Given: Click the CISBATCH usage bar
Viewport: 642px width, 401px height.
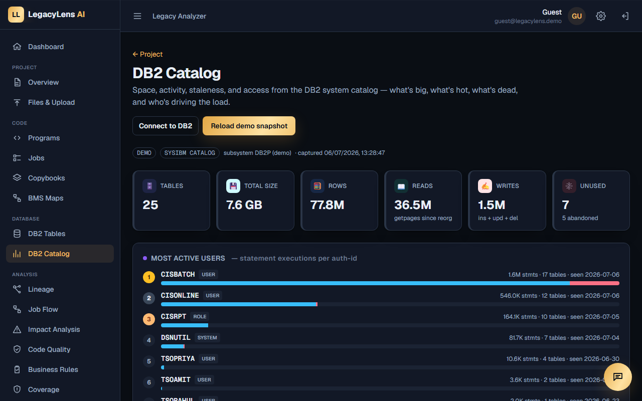Looking at the screenshot, I should point(390,283).
